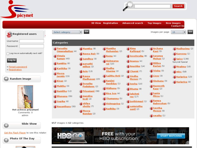
Task: Click the red Search button
Action: 178,6
